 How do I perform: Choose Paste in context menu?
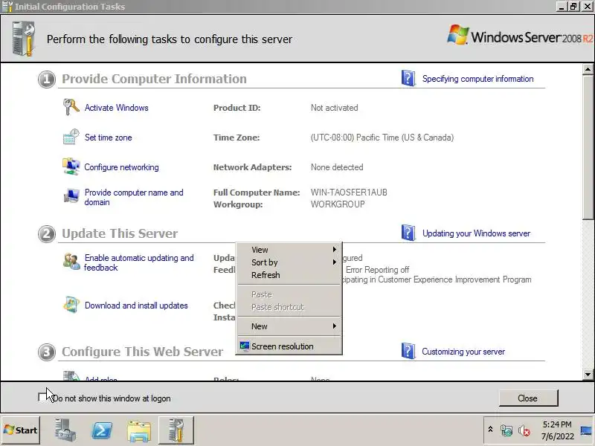click(289, 294)
